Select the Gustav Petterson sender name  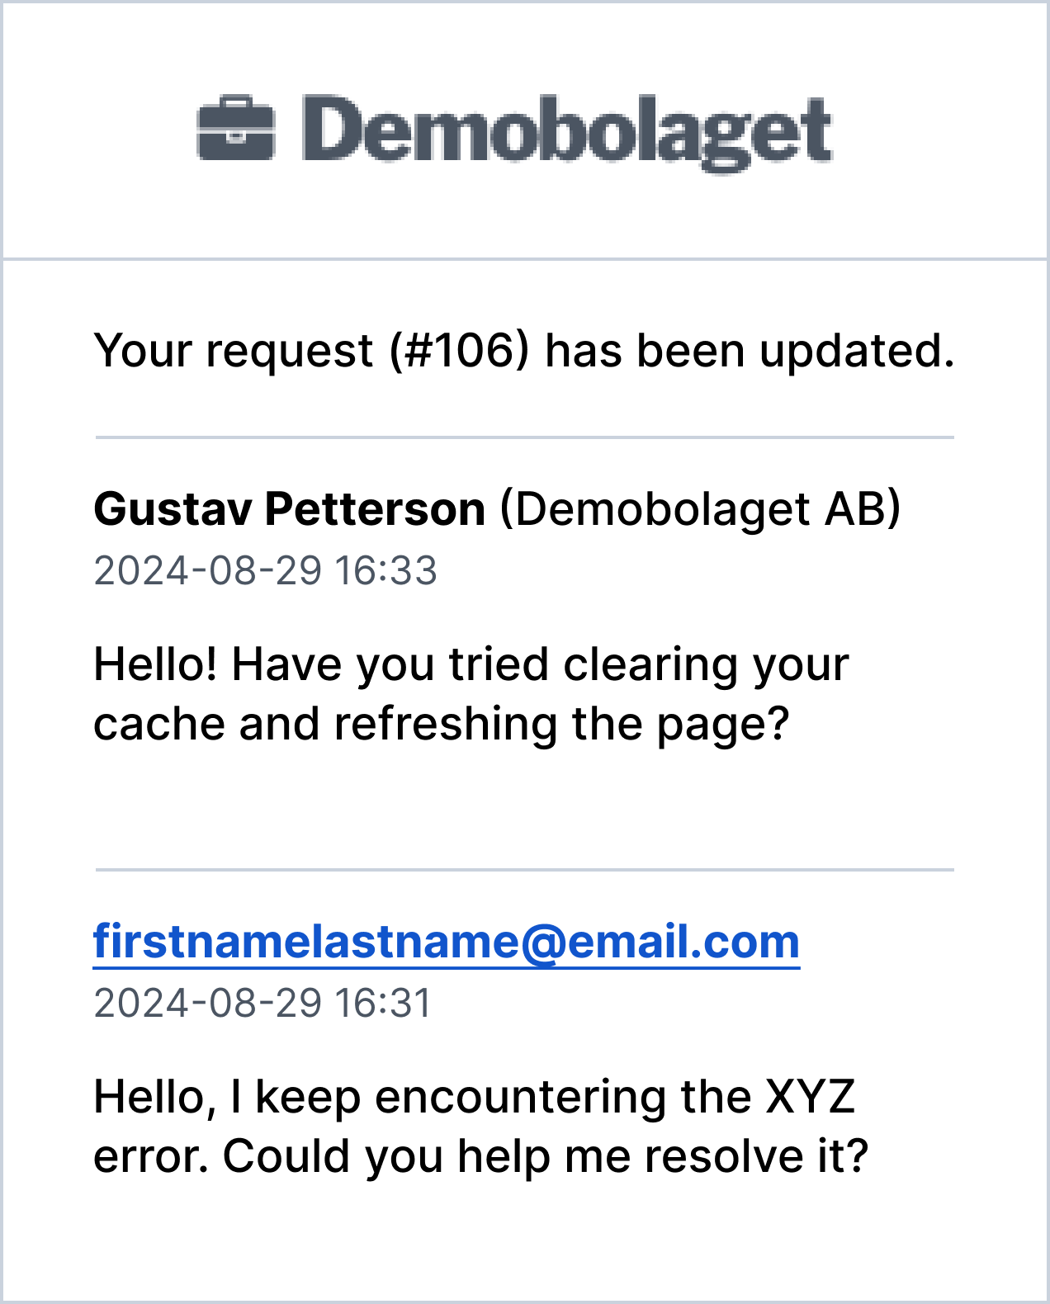pyautogui.click(x=290, y=508)
